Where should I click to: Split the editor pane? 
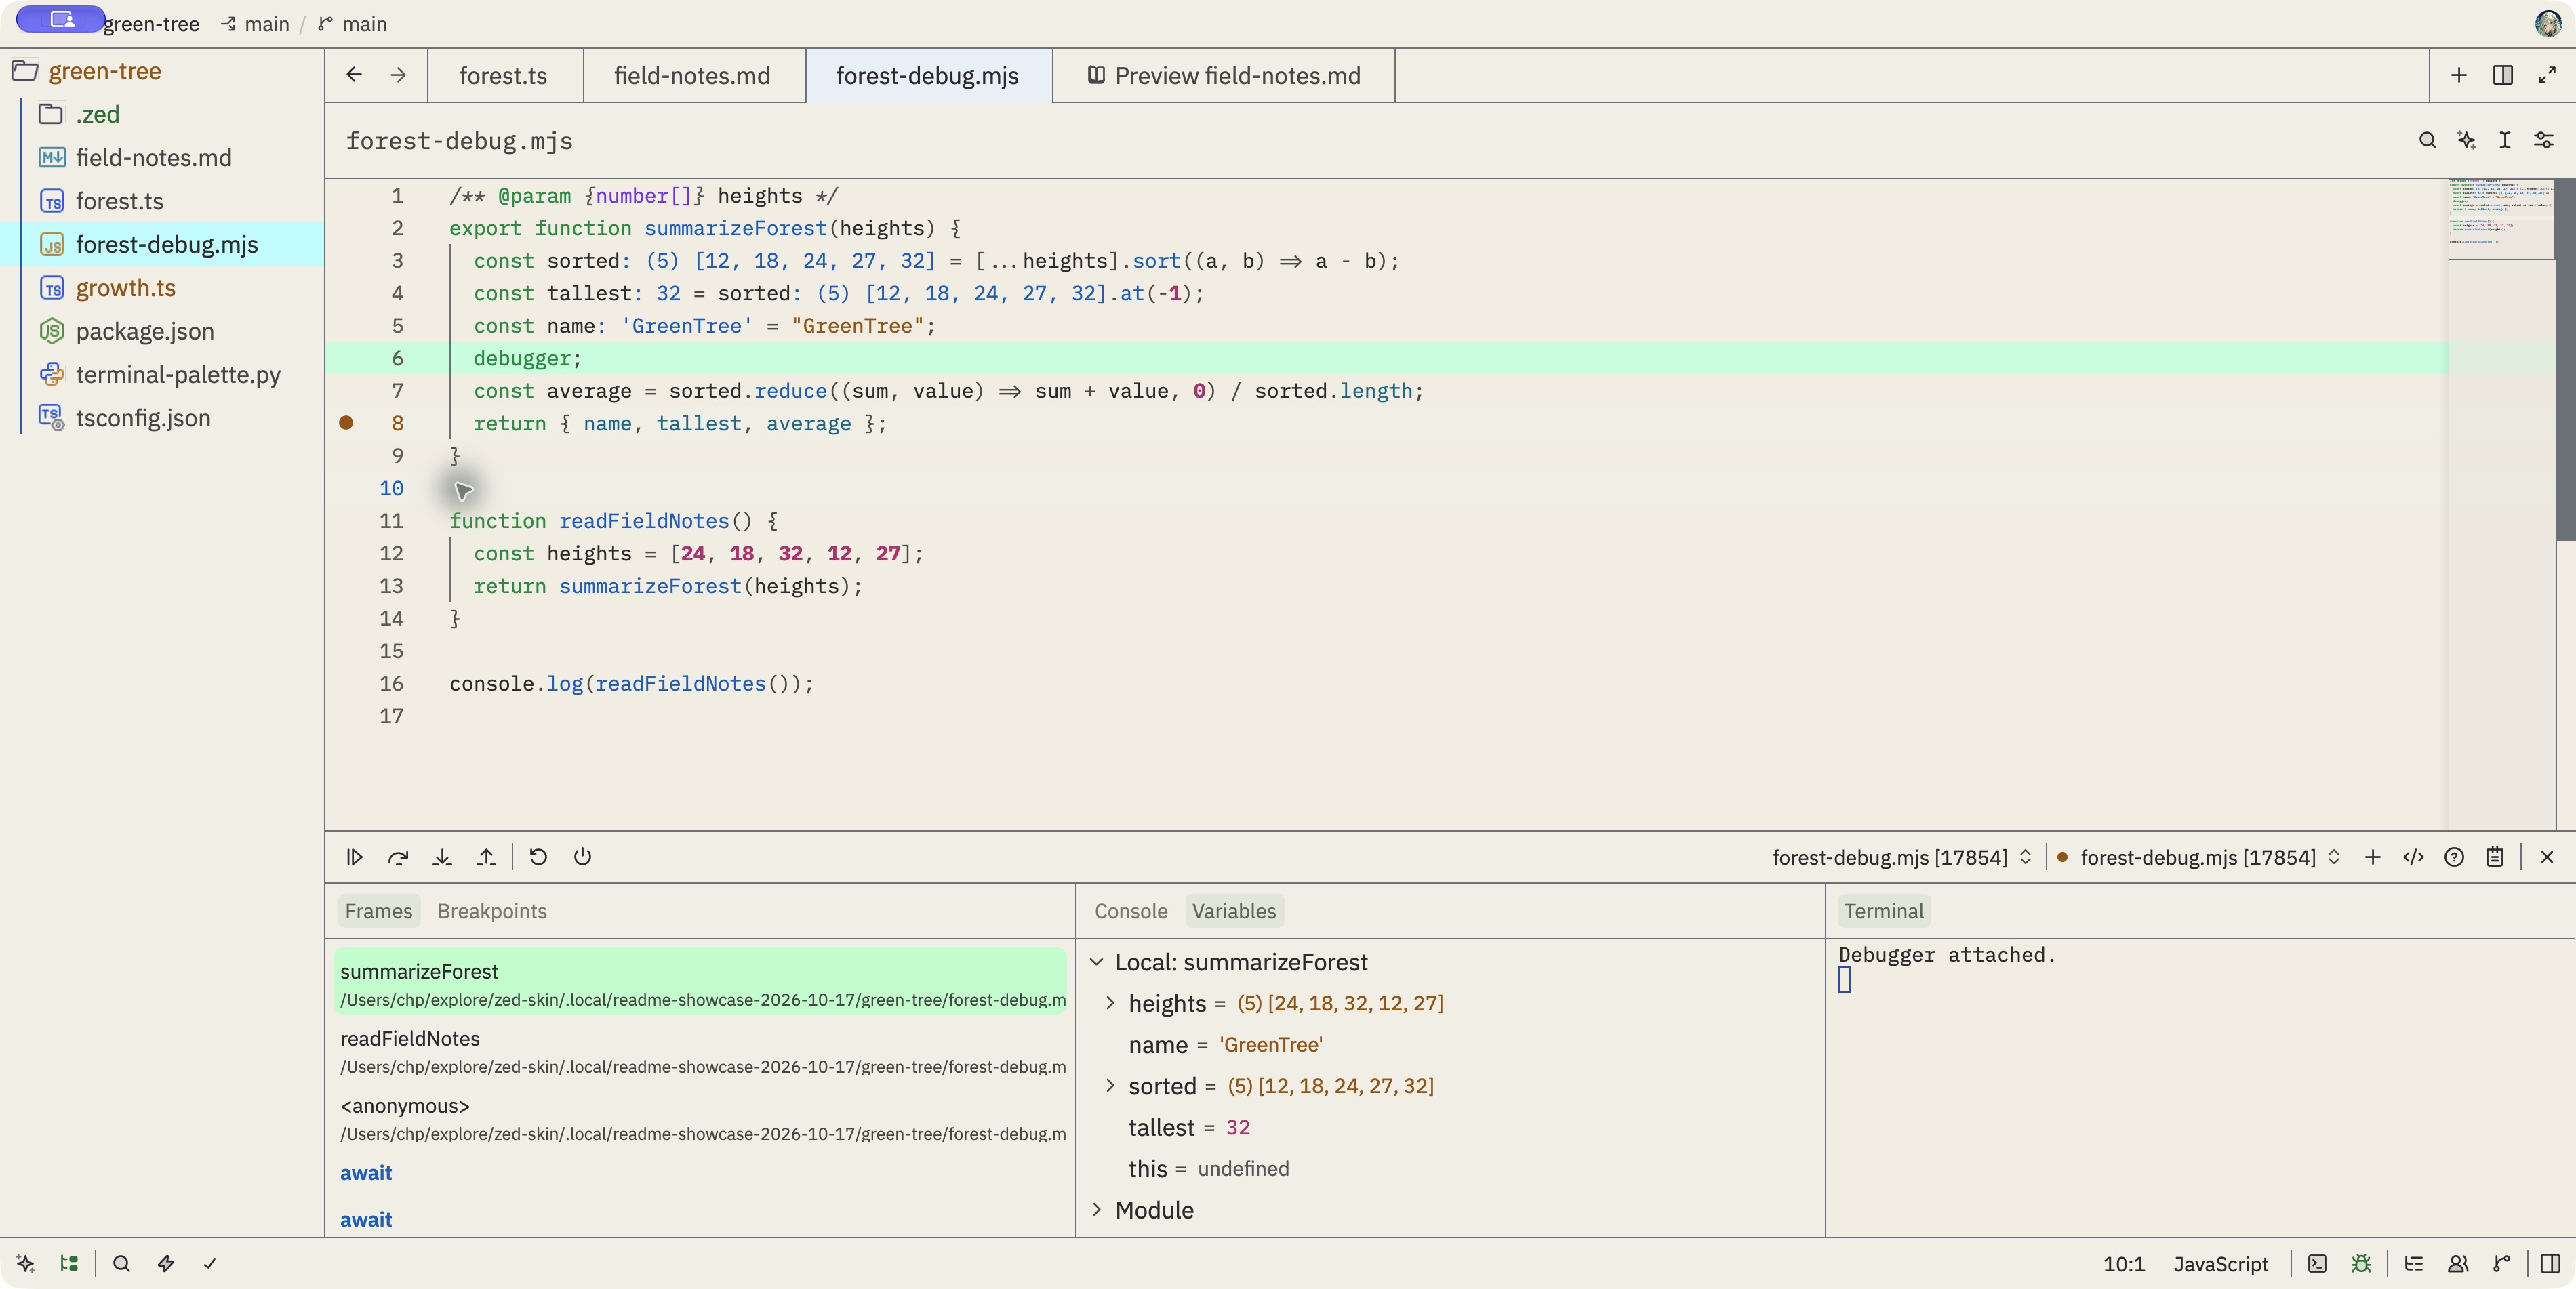(x=2503, y=75)
